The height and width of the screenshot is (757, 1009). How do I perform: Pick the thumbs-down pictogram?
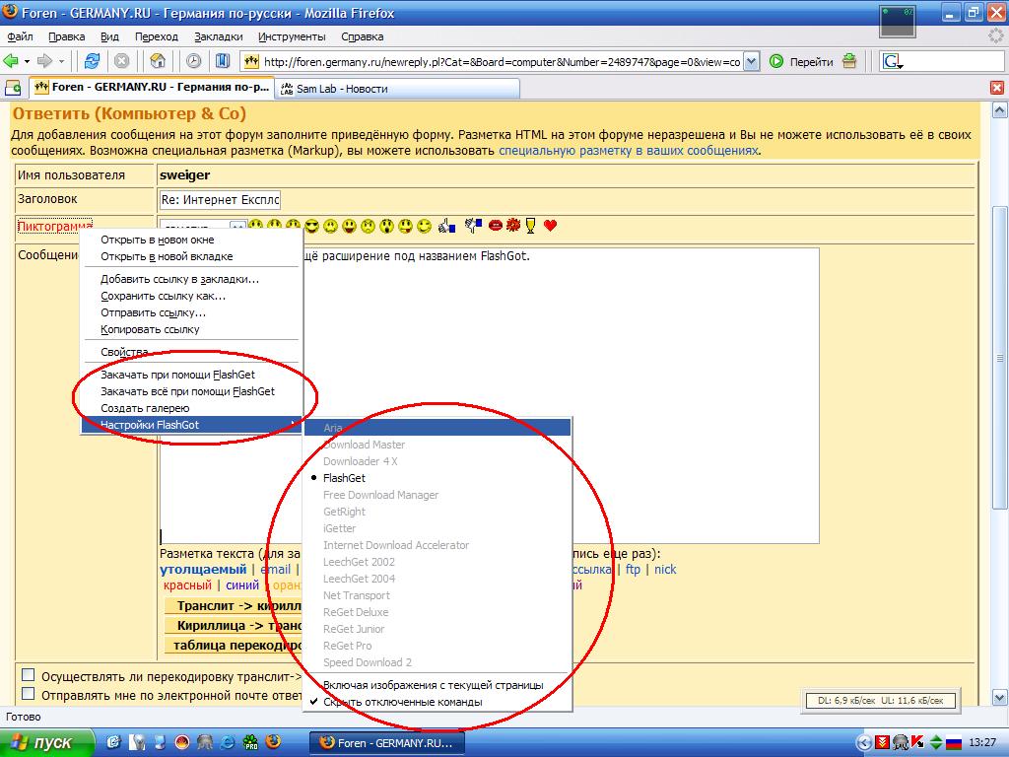(x=473, y=226)
